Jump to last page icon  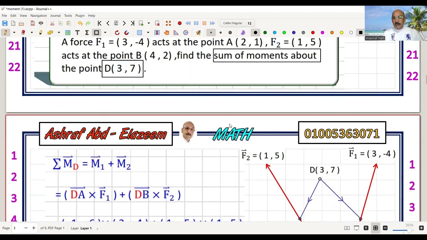tap(132, 23)
